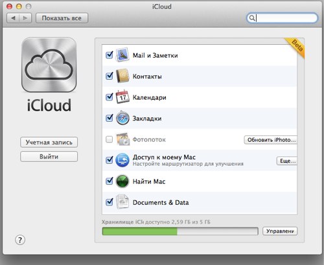The width and height of the screenshot is (324, 265).
Task: Click the Обновить iPhoto button
Action: pos(271,140)
